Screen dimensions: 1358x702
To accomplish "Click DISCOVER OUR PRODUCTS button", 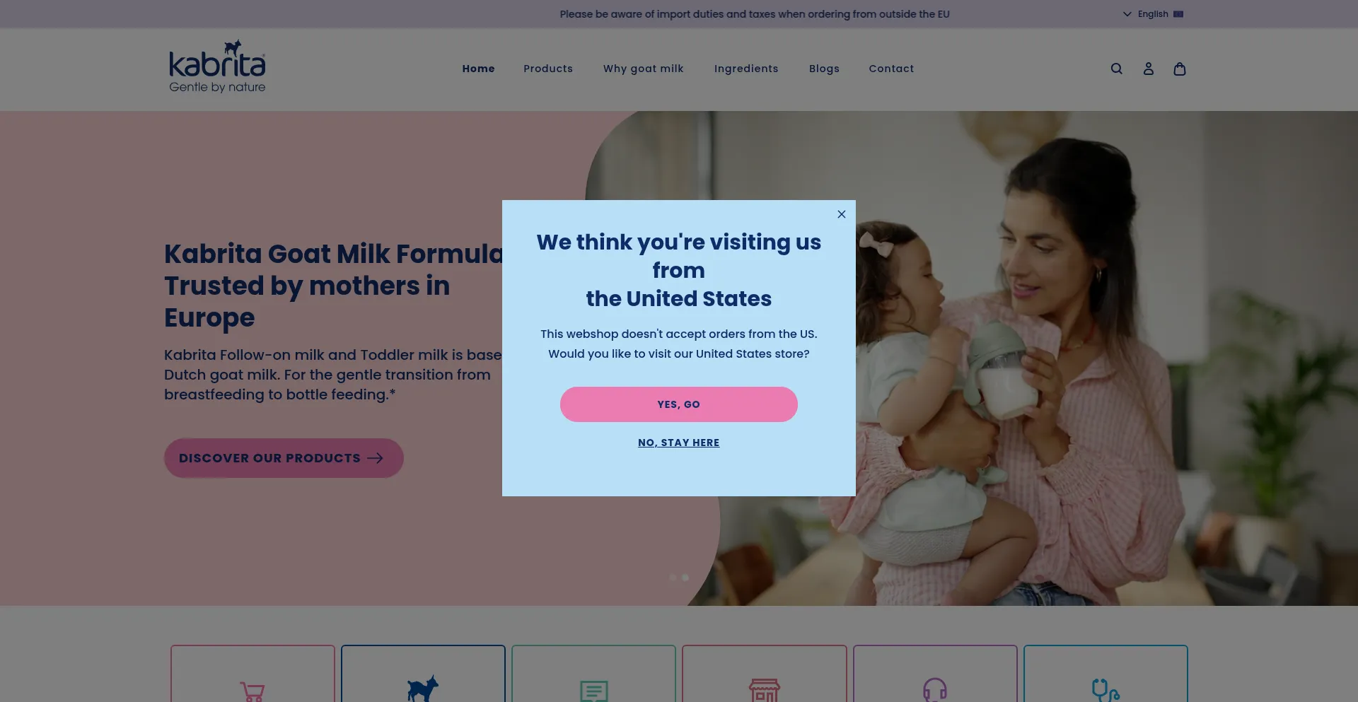I will coord(284,458).
